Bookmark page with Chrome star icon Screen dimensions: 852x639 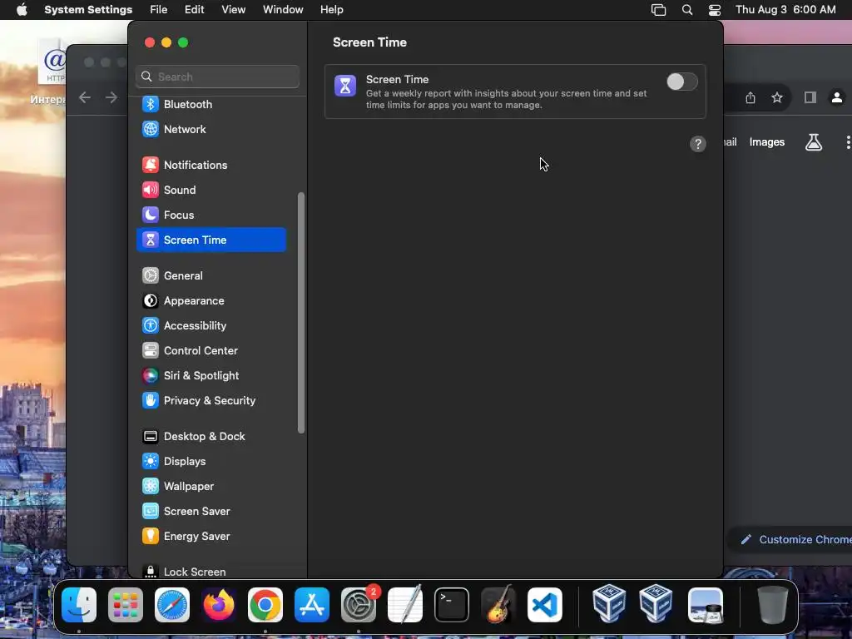777,98
